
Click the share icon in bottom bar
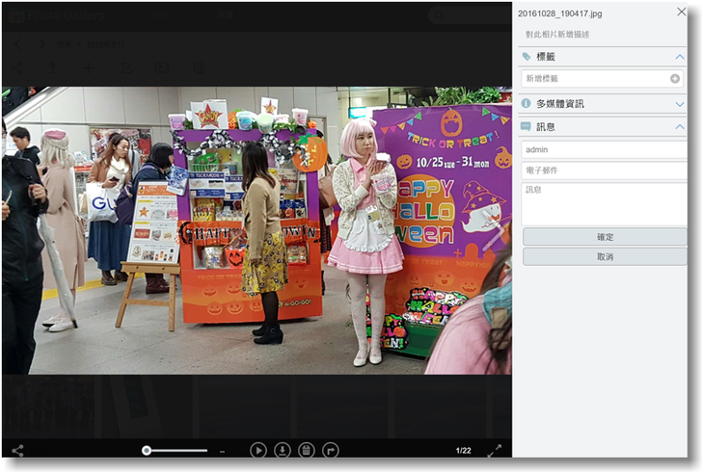tap(17, 450)
